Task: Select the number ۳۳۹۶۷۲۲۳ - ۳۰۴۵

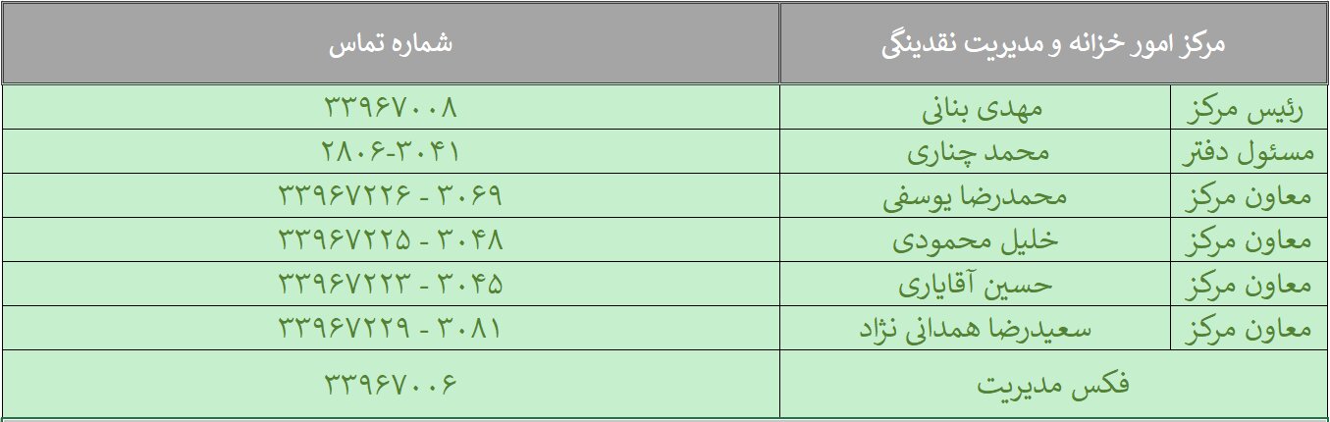Action: click(391, 285)
